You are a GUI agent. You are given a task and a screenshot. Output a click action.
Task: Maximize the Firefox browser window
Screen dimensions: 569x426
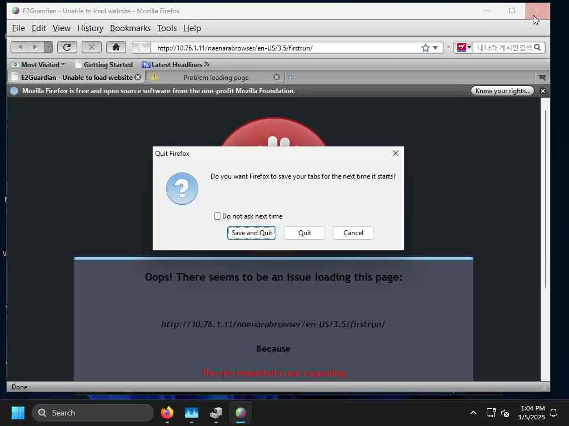click(512, 11)
